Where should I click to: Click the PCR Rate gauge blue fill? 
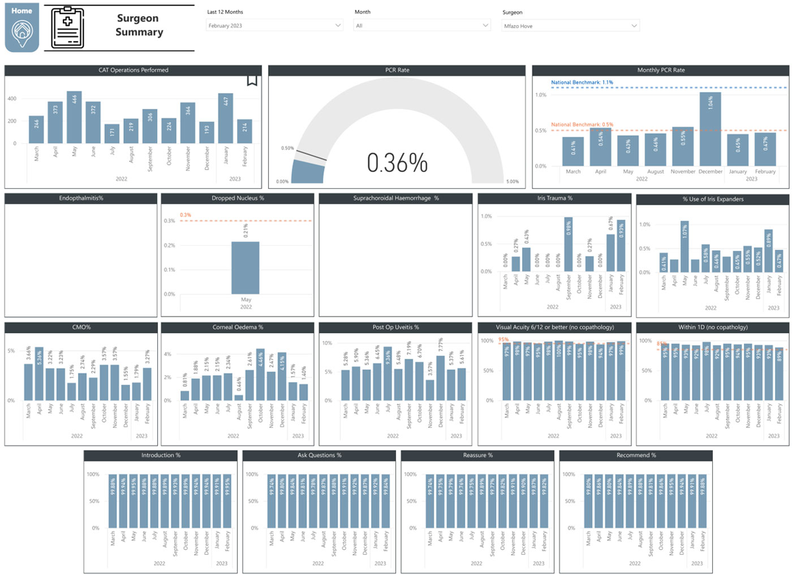tap(309, 172)
